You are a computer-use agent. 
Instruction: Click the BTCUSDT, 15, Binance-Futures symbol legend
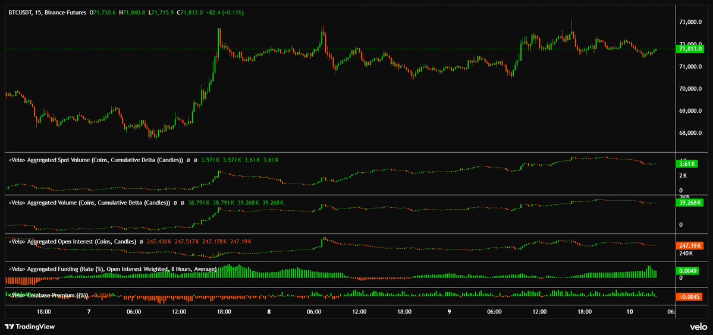48,13
